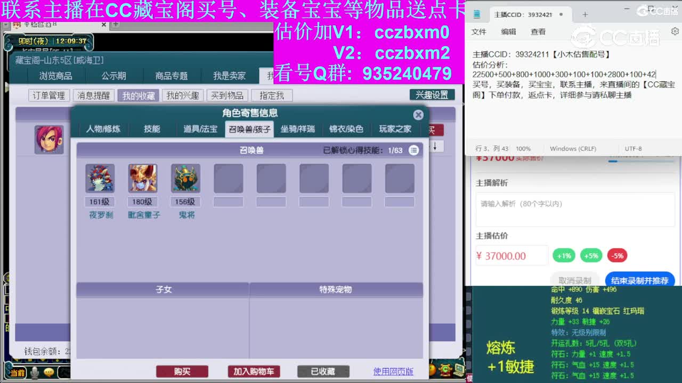Close the 角色寄售信息 dialog
The image size is (682, 383).
tap(418, 114)
